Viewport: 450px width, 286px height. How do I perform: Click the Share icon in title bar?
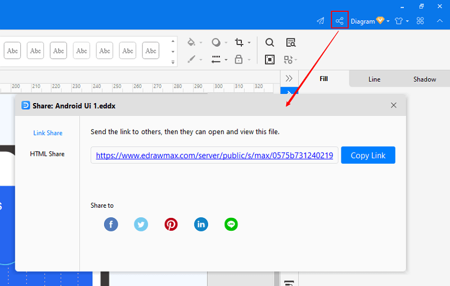340,21
